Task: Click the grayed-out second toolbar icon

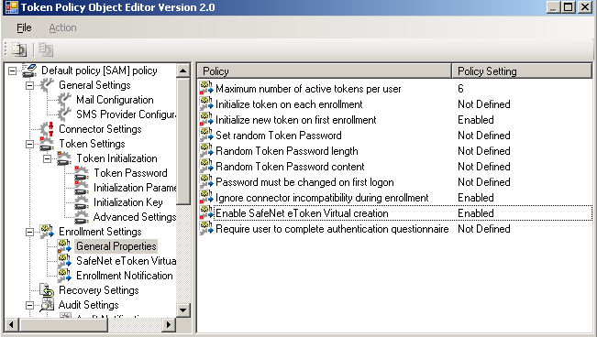Action: tap(46, 49)
